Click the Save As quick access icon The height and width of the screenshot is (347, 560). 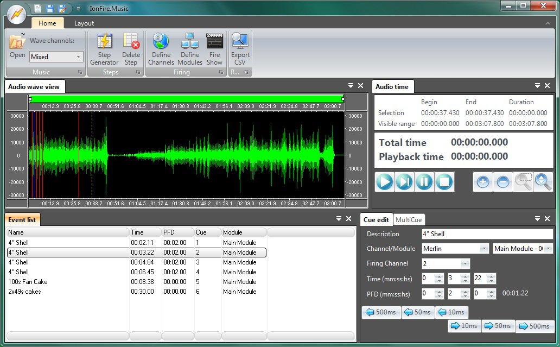coord(62,8)
